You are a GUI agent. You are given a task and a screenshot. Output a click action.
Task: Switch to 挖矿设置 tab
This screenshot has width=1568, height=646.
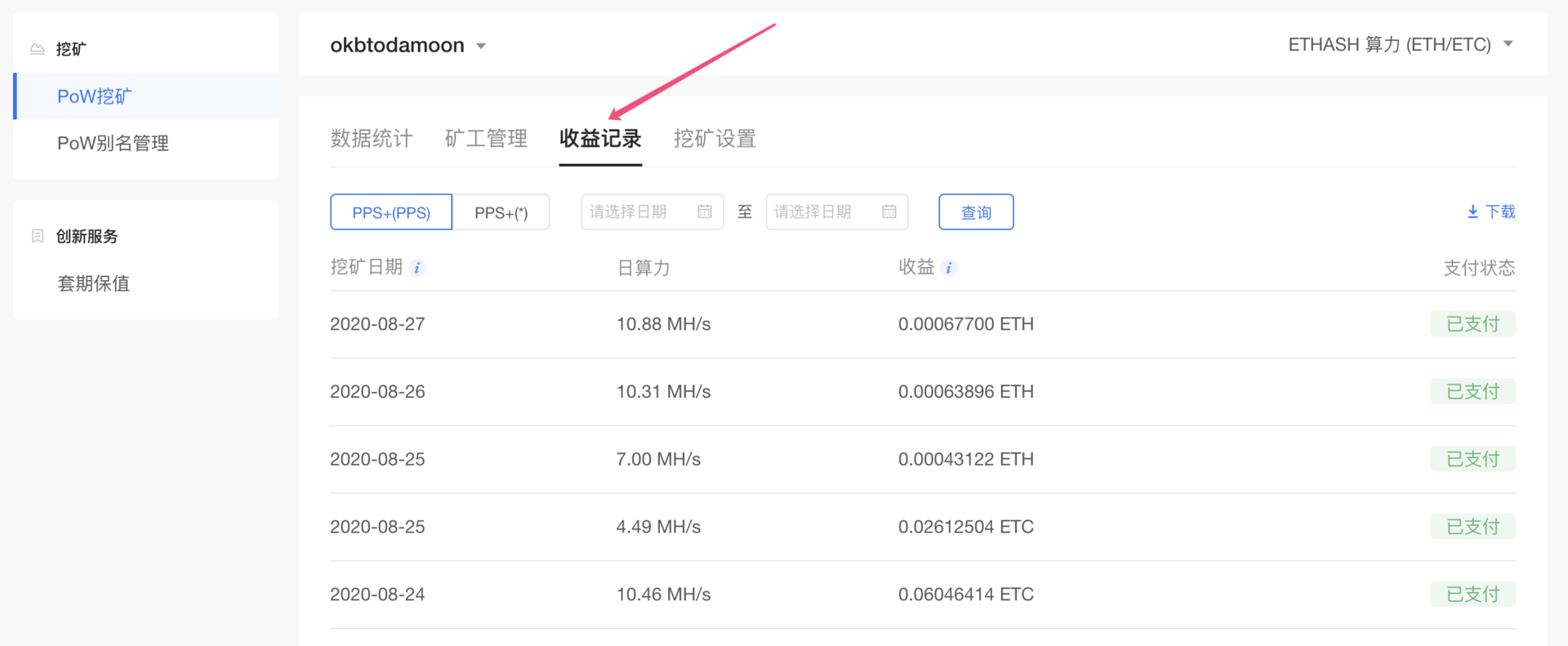pos(715,138)
